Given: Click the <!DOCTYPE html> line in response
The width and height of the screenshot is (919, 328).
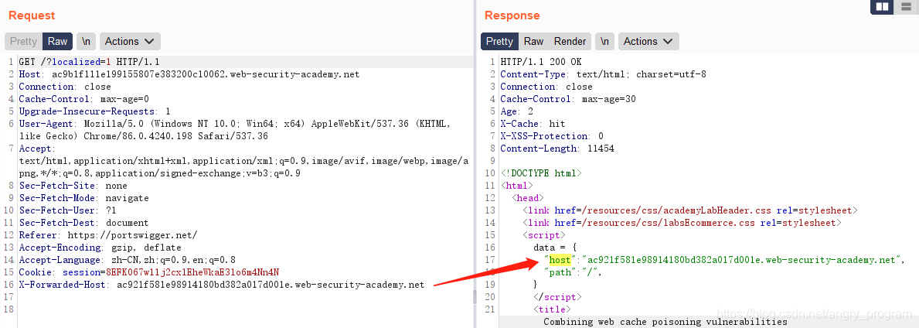Looking at the screenshot, I should pyautogui.click(x=541, y=174).
